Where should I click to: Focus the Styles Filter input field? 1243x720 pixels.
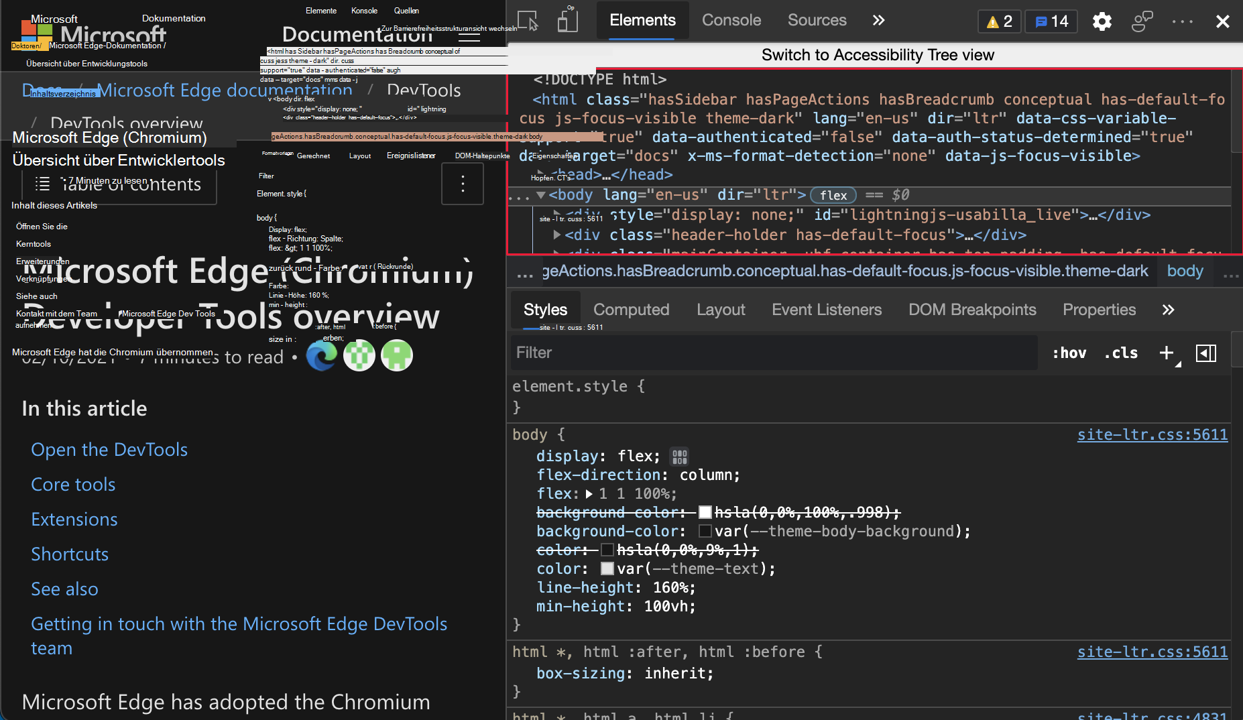774,353
